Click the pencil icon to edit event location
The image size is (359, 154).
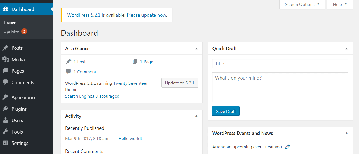click(287, 147)
